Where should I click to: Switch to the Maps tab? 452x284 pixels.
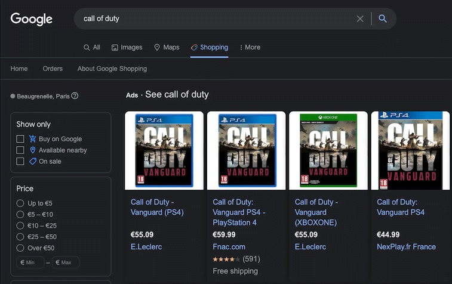click(x=167, y=47)
